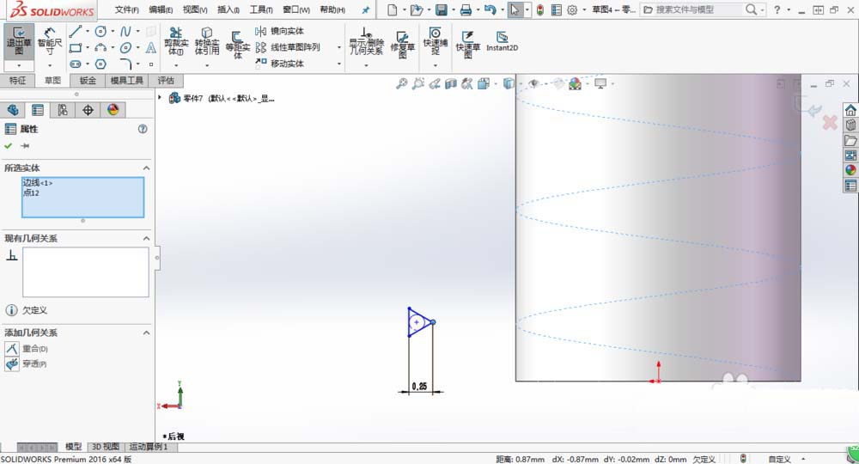The image size is (859, 464).
Task: Open the DisplayManager tab icon
Action: coord(113,110)
